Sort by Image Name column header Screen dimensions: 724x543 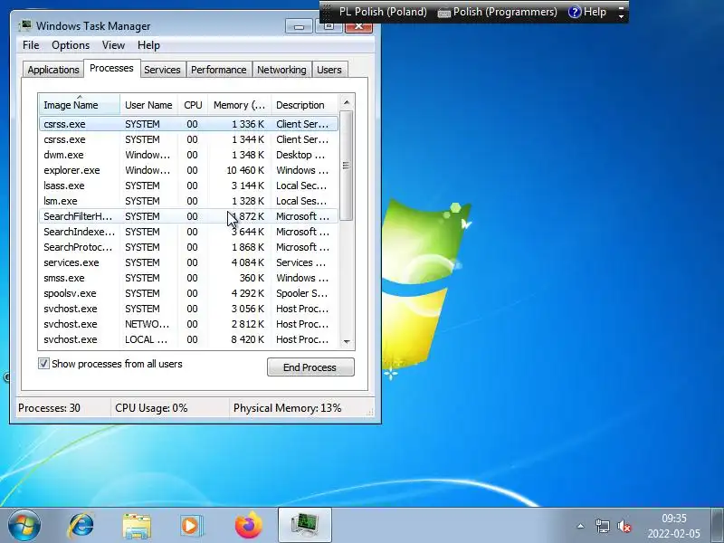(x=80, y=105)
